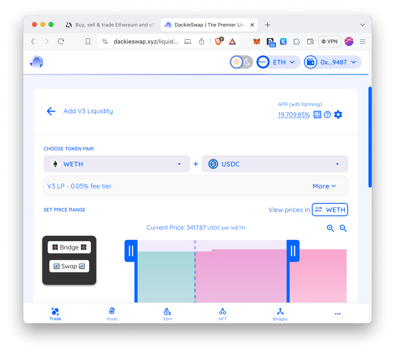Open the Earn tab
Image resolution: width=395 pixels, height=354 pixels.
(168, 314)
